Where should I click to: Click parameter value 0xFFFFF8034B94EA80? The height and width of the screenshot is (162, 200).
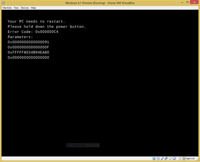28,52
